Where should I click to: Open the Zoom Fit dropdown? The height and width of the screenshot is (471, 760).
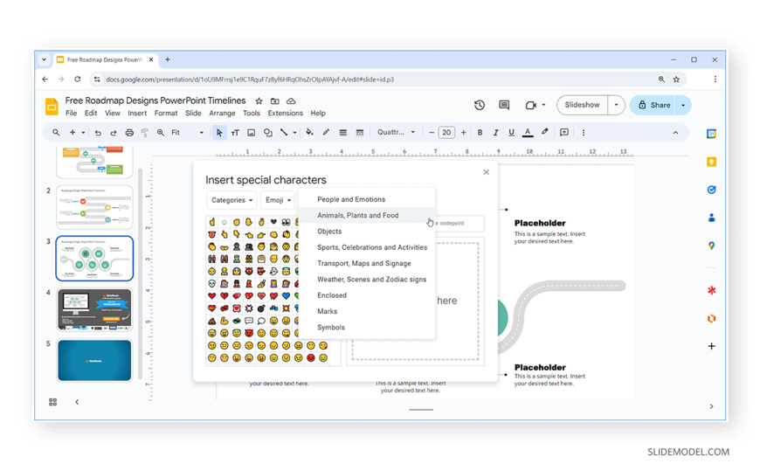click(x=187, y=133)
